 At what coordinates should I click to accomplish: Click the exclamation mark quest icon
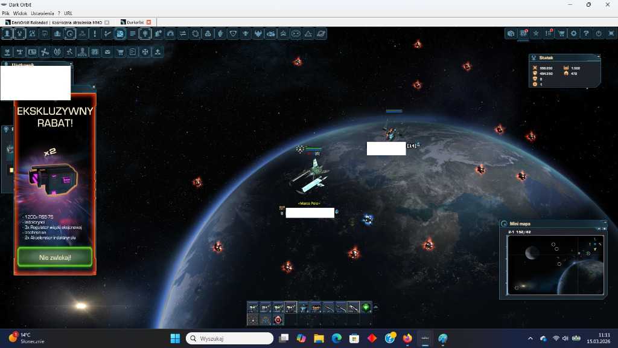pyautogui.click(x=95, y=34)
